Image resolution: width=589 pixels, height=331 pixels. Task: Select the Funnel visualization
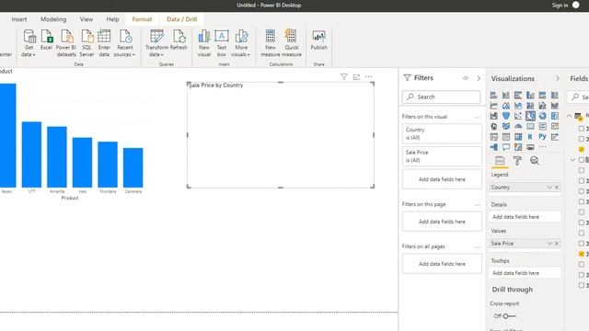point(506,116)
